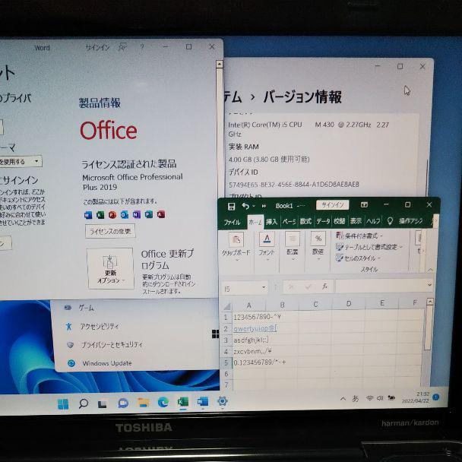This screenshot has height=462, width=462.
Task: Click the Publisher icon in product list
Action: pyautogui.click(x=149, y=214)
